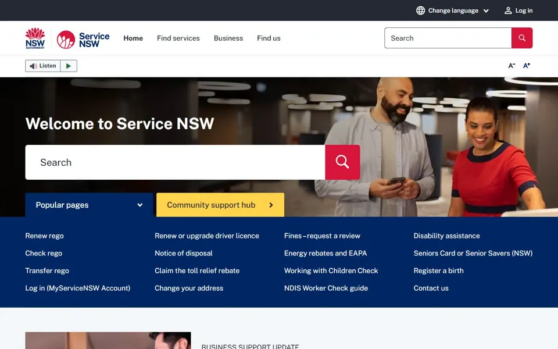Open the Find us menu

coord(269,38)
